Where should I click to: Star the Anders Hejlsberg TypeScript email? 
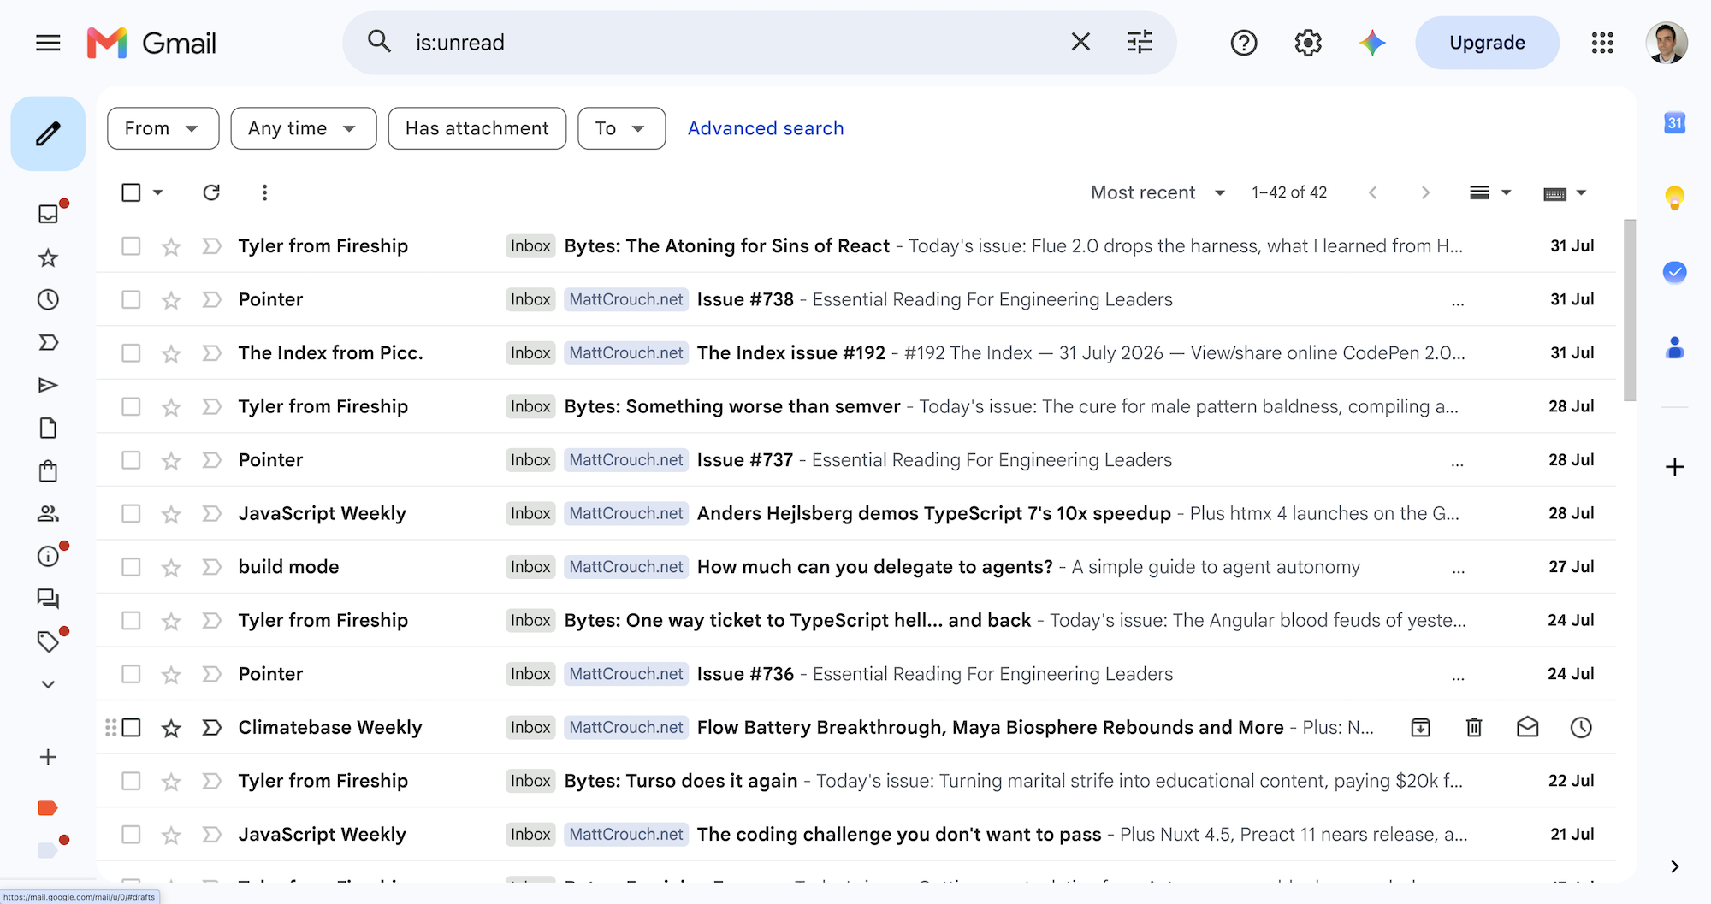(x=171, y=514)
